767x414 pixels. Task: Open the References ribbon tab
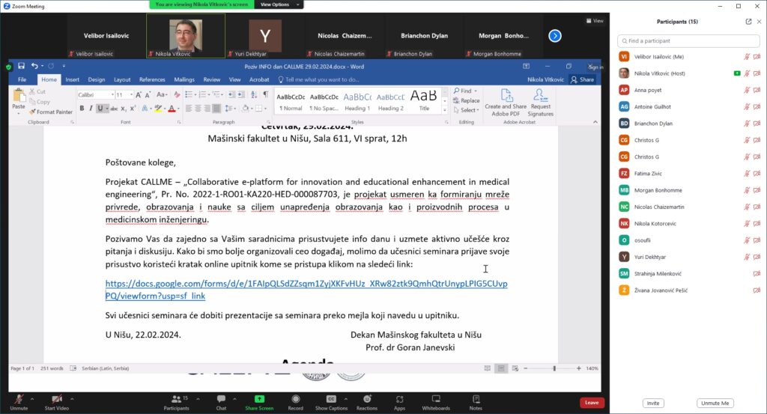click(152, 79)
